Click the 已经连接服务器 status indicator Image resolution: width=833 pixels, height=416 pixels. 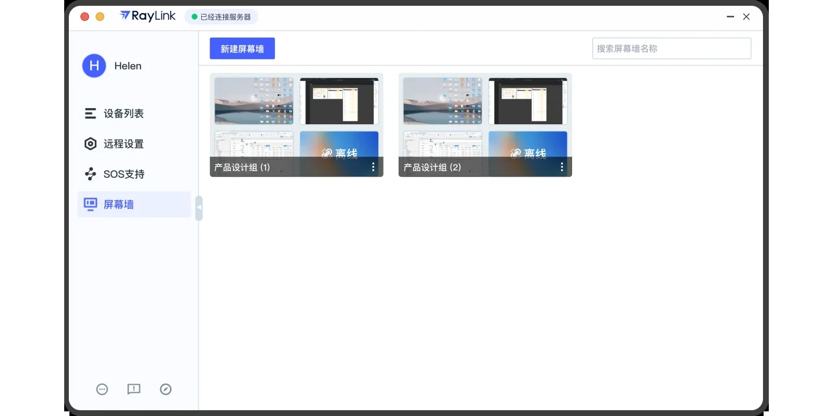click(222, 17)
